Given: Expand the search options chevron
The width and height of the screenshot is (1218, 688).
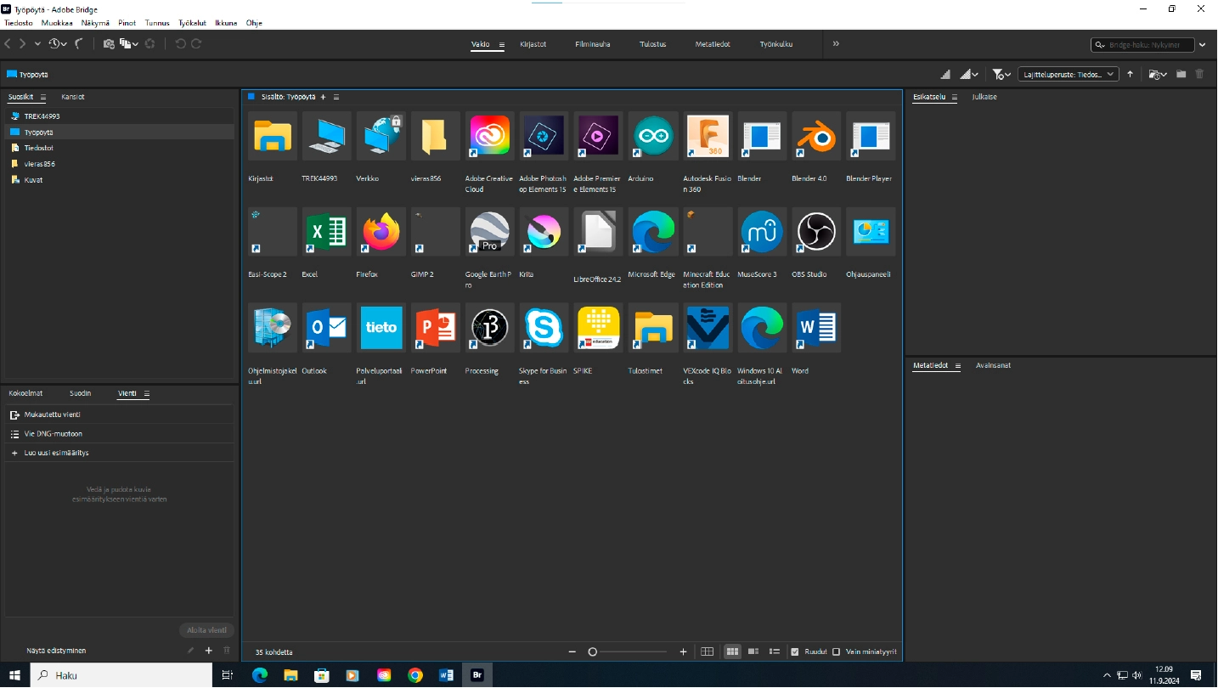Looking at the screenshot, I should (x=1202, y=44).
